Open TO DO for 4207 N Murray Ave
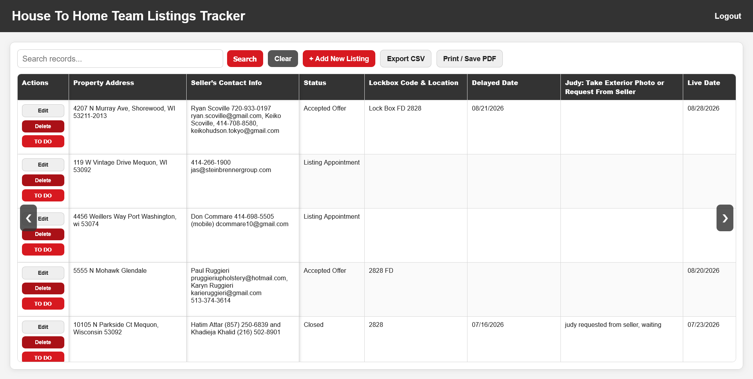The image size is (753, 379). (x=43, y=141)
